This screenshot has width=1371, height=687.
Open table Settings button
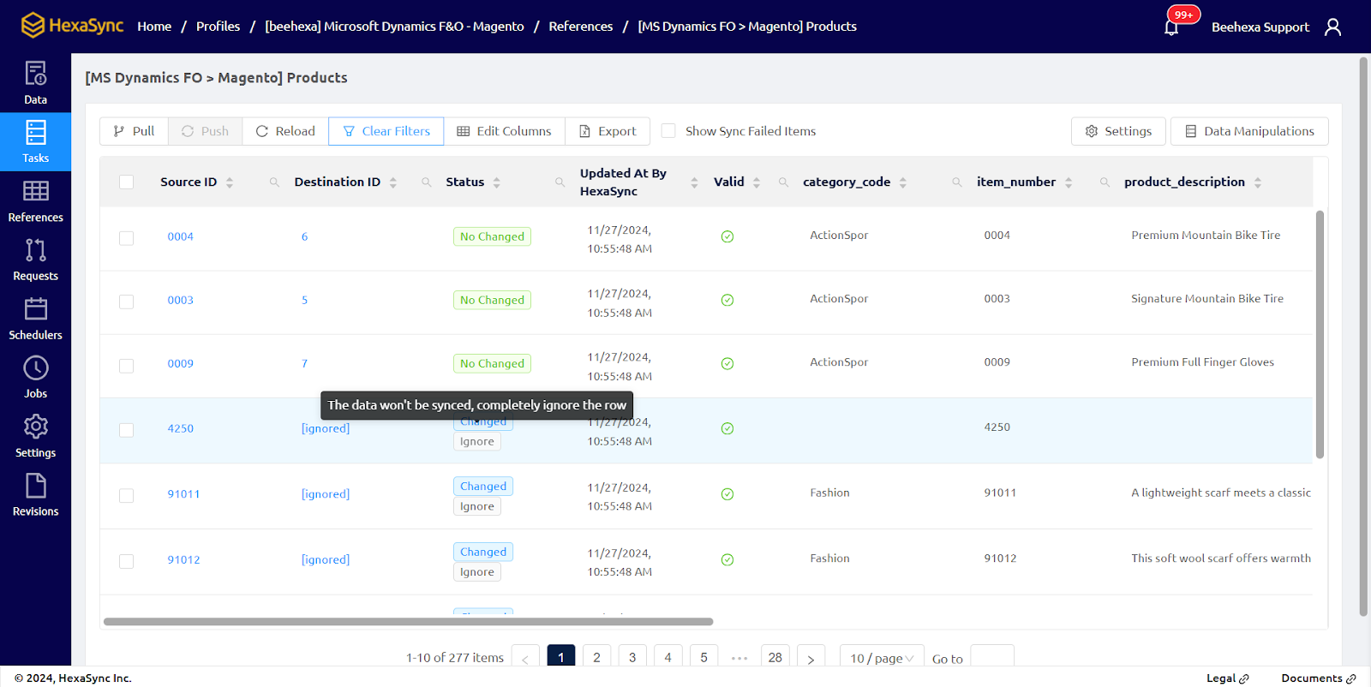click(x=1118, y=131)
